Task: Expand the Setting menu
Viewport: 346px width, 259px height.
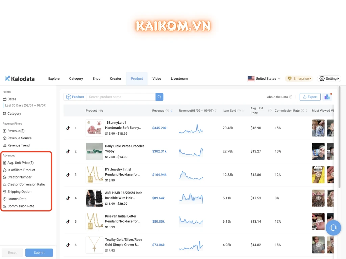Action: 329,79
